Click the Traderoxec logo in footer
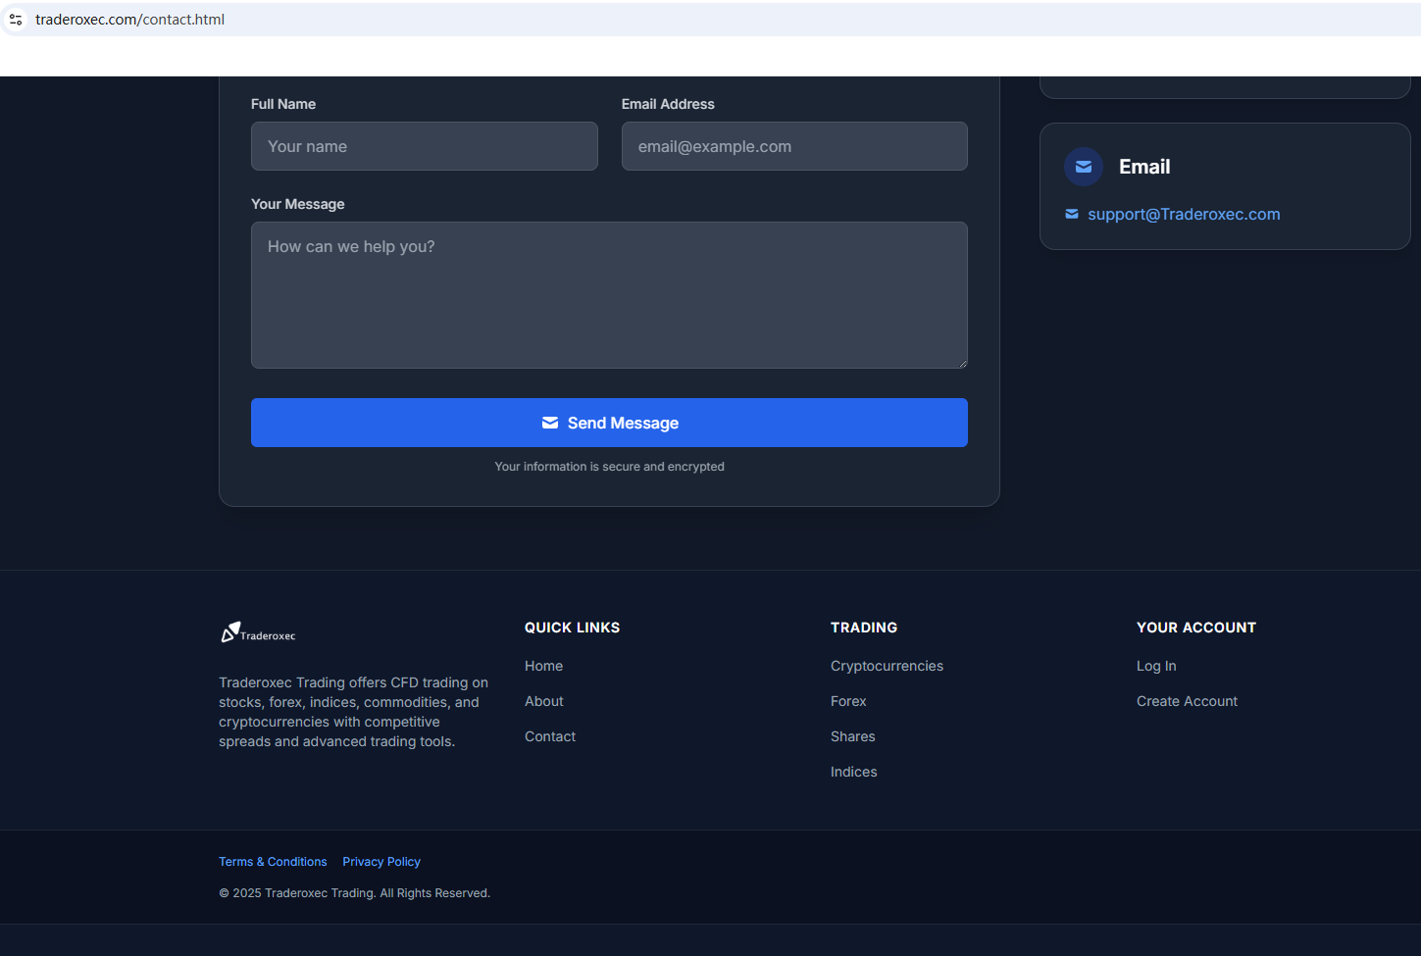Screen dimensions: 1421x956 [258, 633]
